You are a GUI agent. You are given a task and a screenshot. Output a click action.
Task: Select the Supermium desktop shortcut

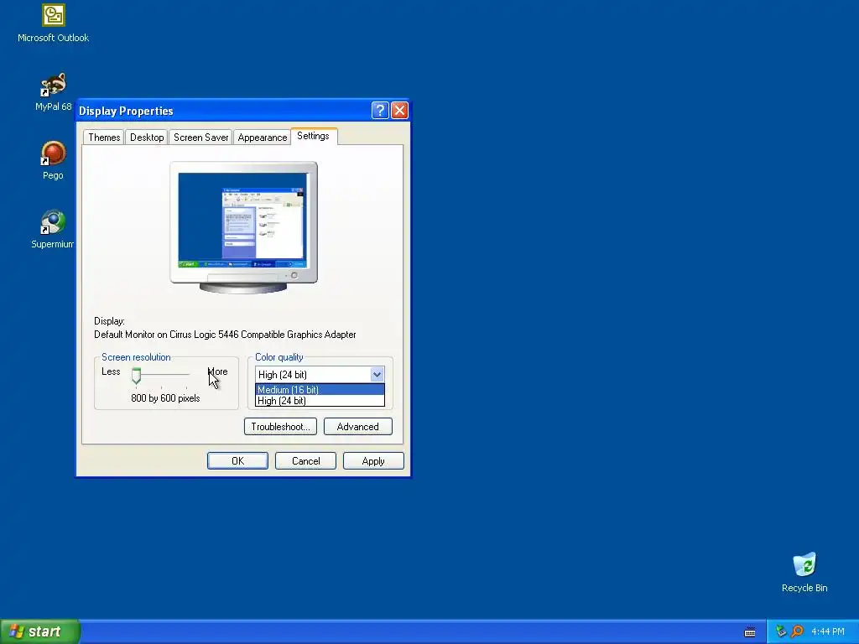point(53,229)
